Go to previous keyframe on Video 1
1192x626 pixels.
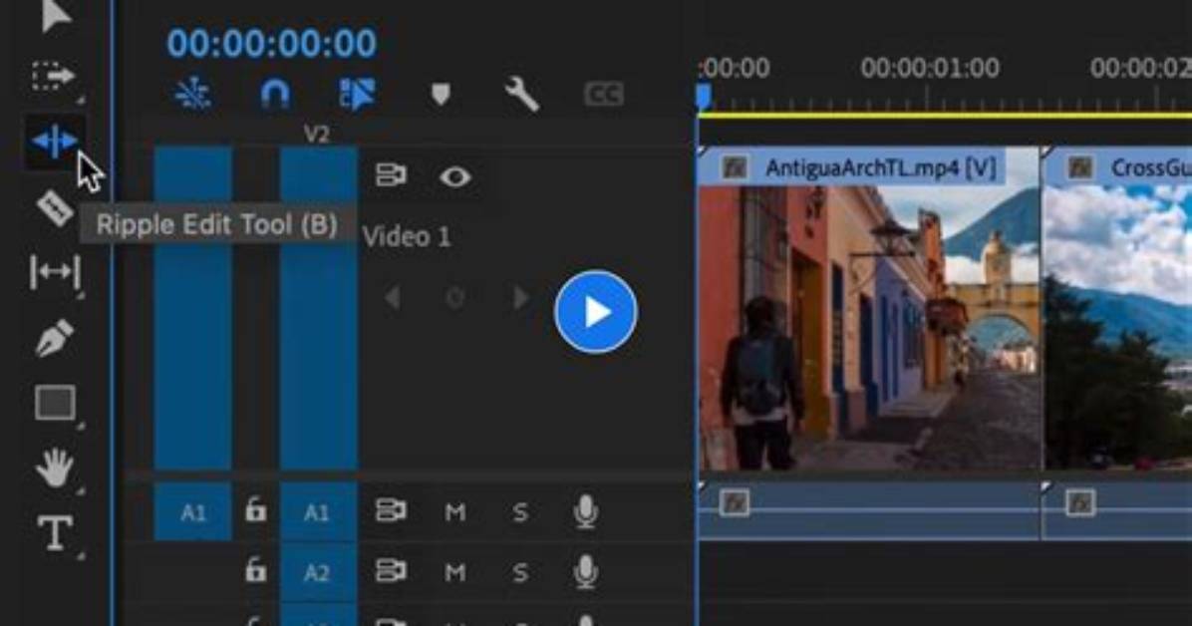(x=393, y=297)
